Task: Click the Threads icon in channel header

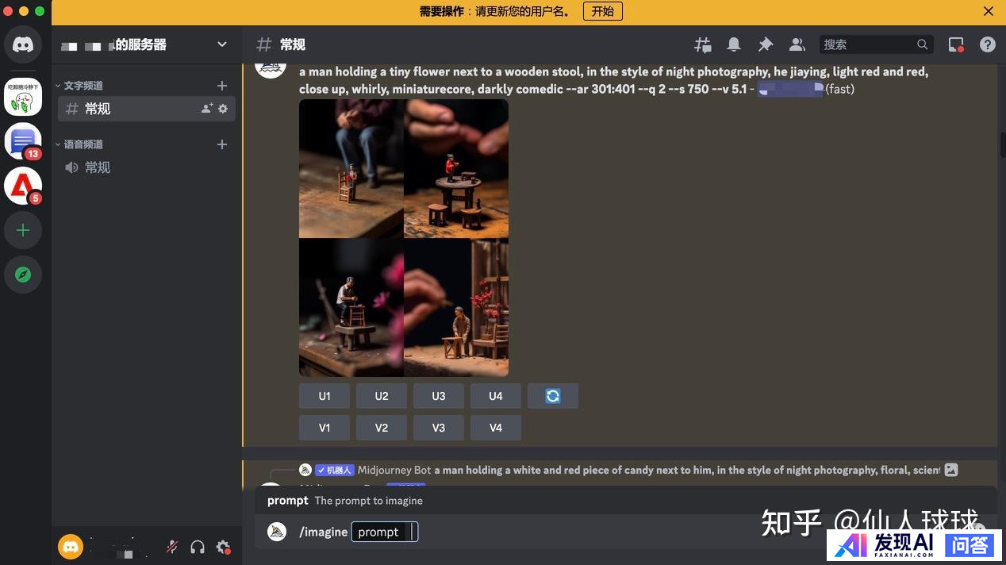Action: (702, 44)
